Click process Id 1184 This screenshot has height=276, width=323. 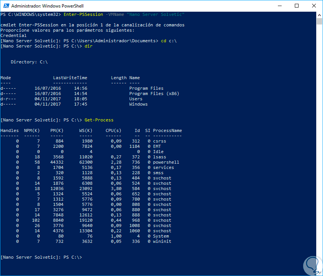pos(135,146)
